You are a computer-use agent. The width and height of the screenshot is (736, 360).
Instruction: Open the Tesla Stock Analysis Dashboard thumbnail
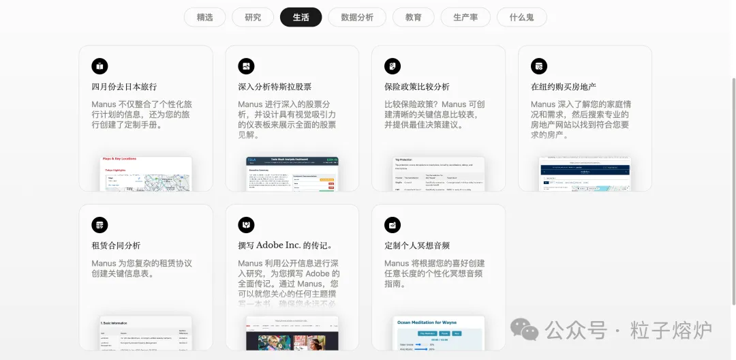pos(292,174)
